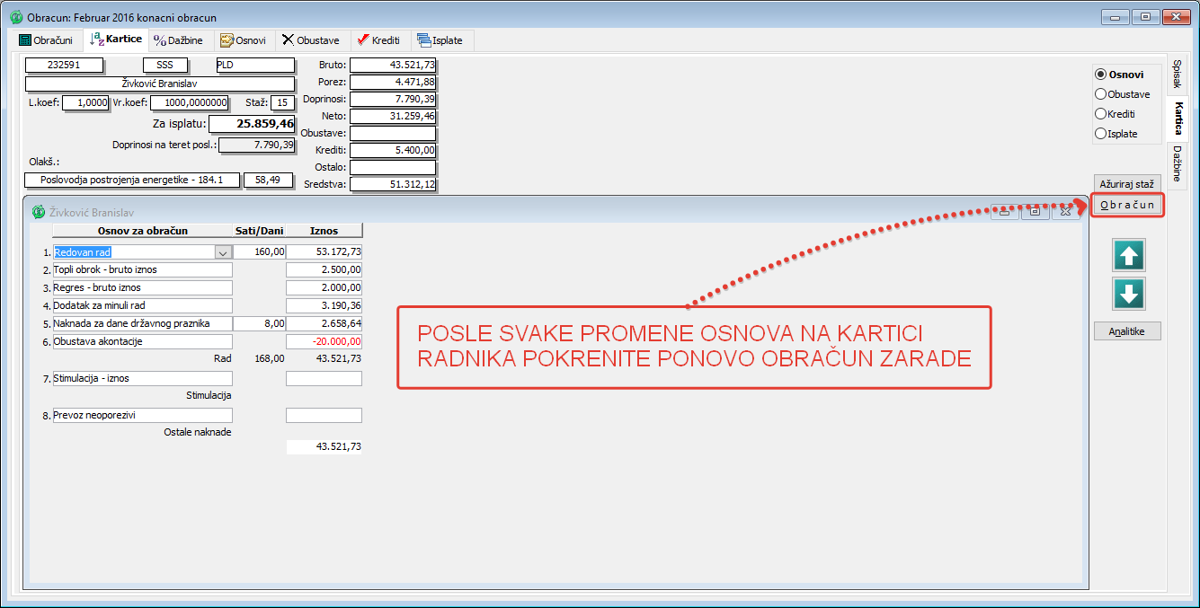The width and height of the screenshot is (1200, 608).
Task: Click the Stimulacija - iznos amount field
Action: [324, 379]
